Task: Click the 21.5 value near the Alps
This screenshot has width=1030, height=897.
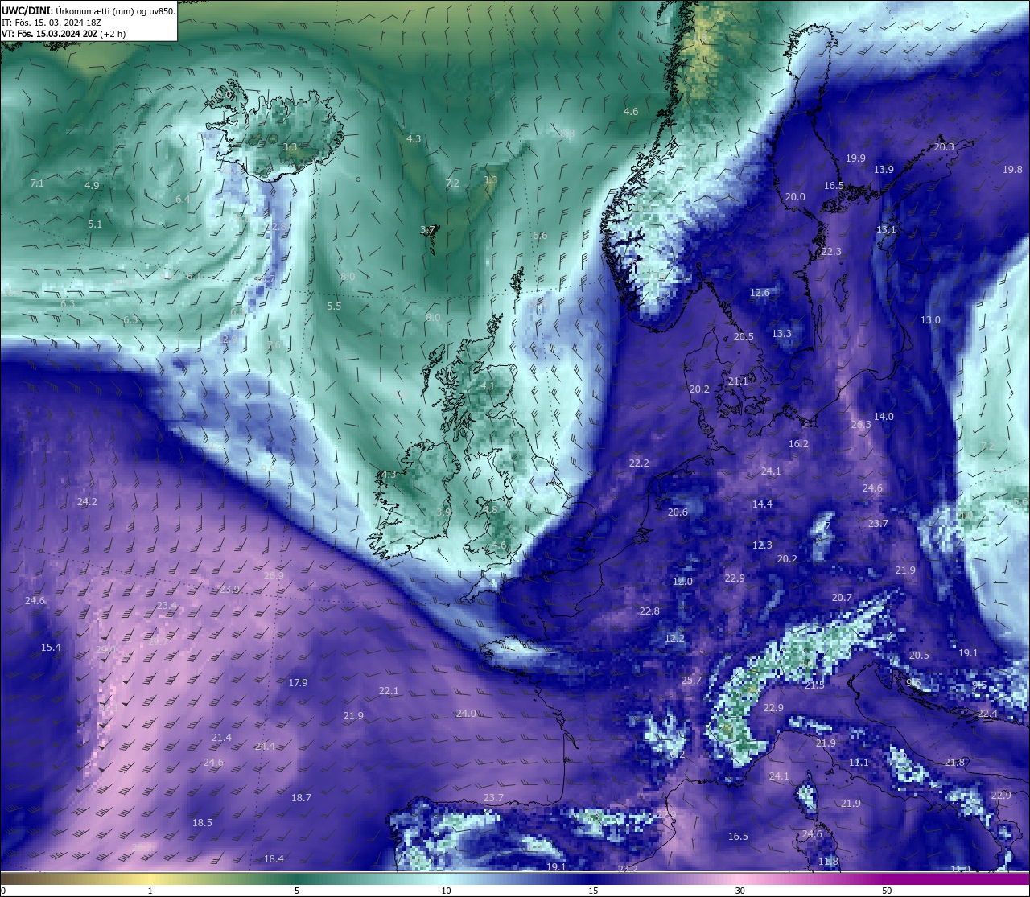Action: [814, 685]
